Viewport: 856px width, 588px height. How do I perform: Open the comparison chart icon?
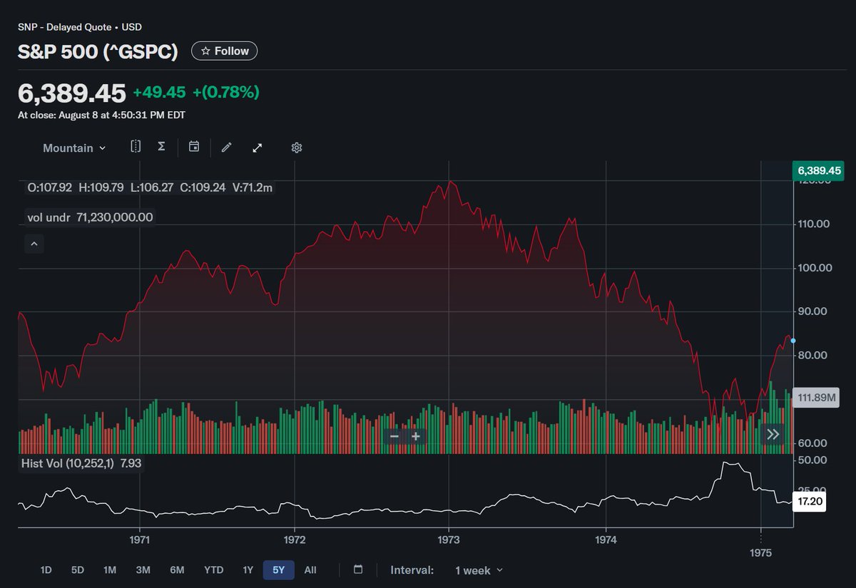(x=136, y=147)
